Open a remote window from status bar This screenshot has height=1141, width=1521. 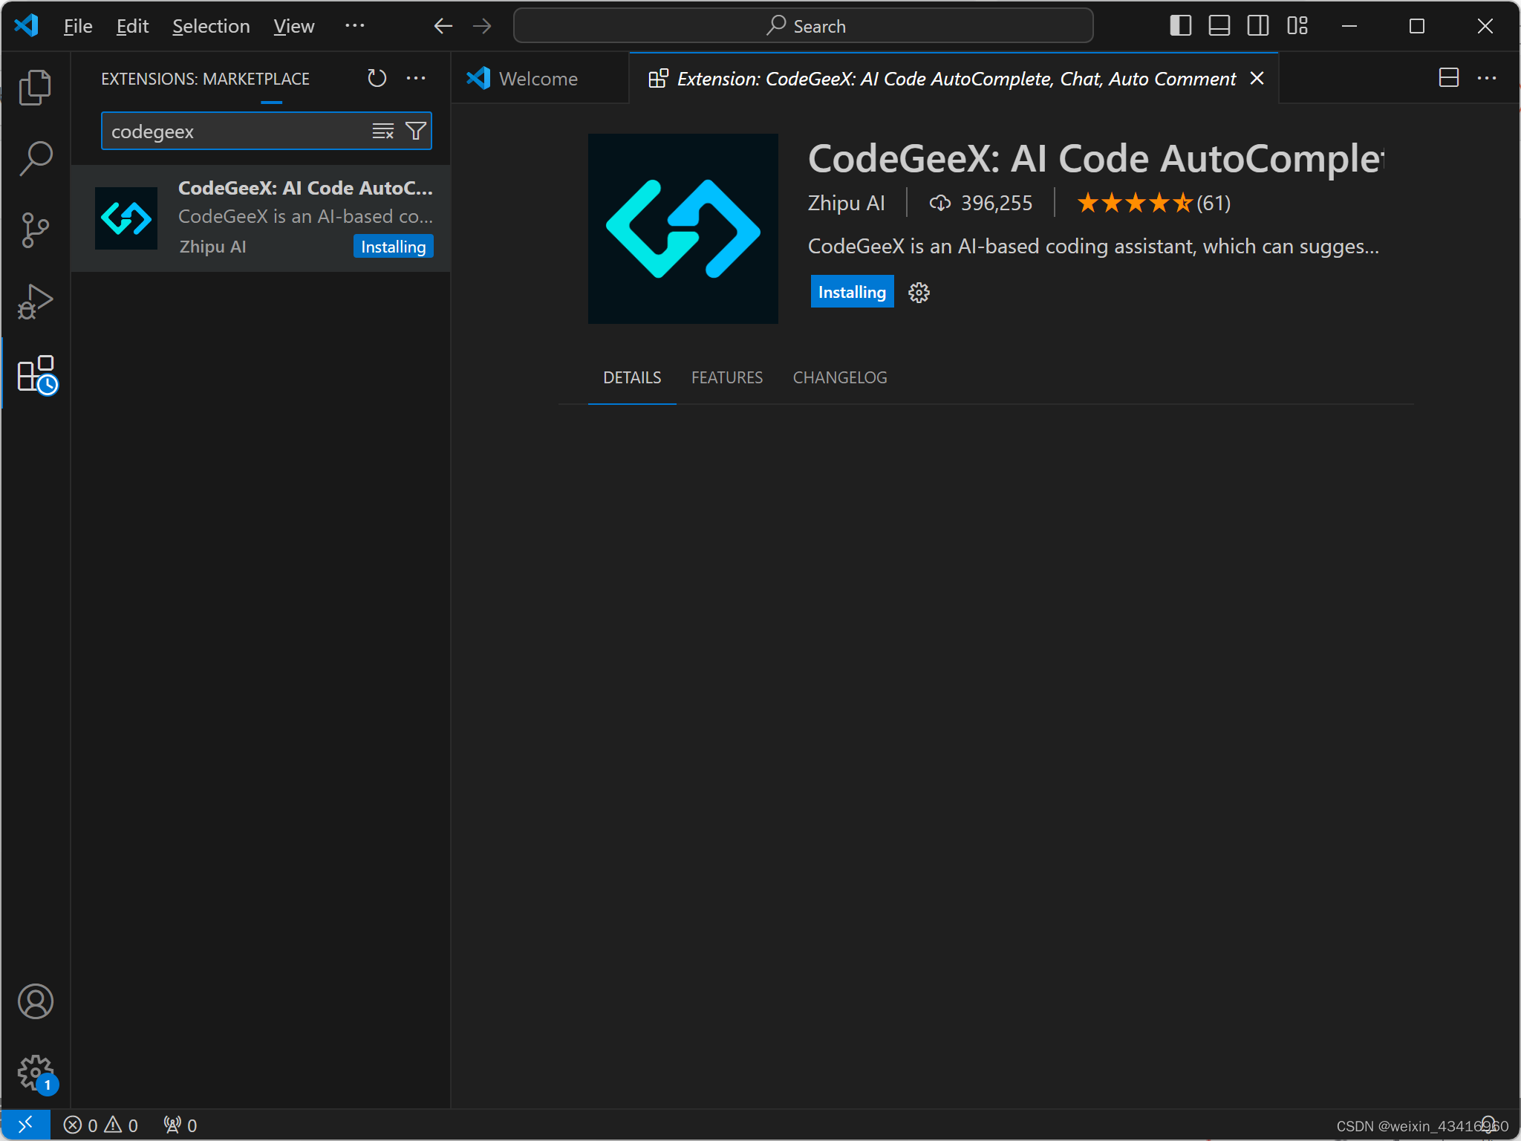(x=25, y=1125)
